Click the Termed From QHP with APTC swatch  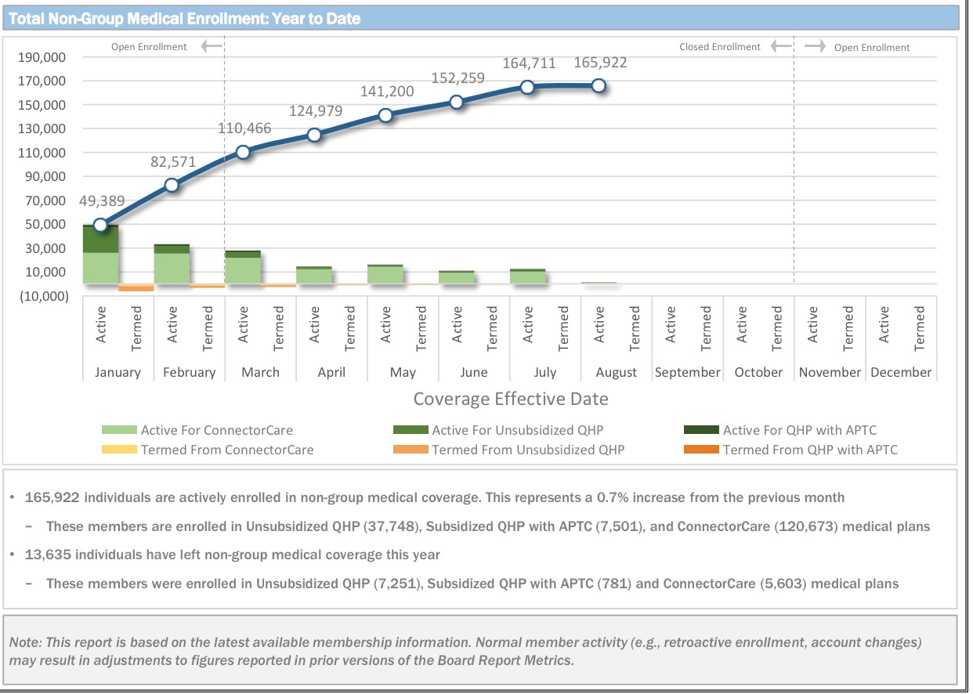(701, 450)
